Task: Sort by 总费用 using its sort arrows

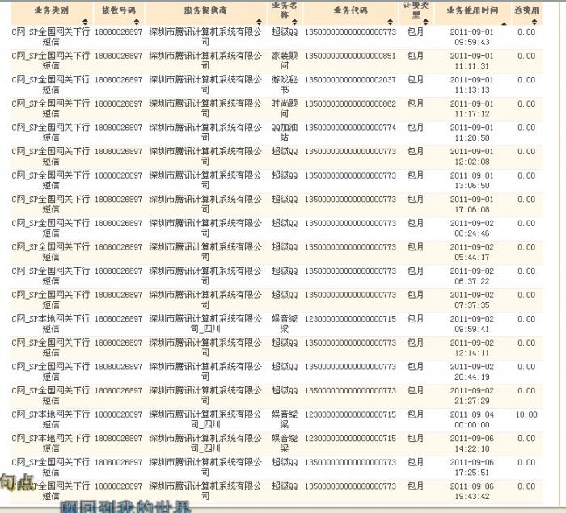Action: coord(534,22)
